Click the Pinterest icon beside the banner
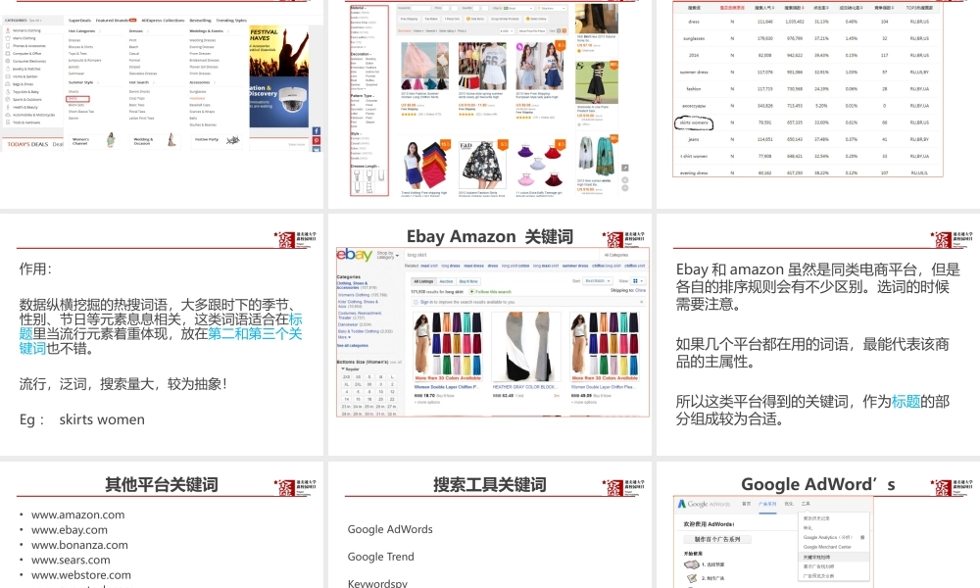This screenshot has width=980, height=588. click(x=317, y=140)
